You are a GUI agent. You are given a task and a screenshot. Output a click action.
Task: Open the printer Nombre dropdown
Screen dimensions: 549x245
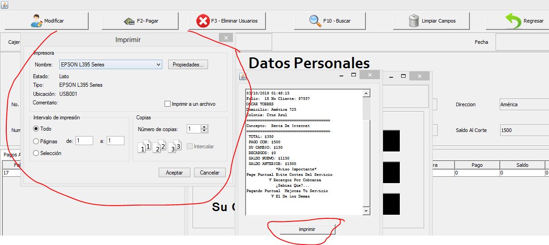110,65
